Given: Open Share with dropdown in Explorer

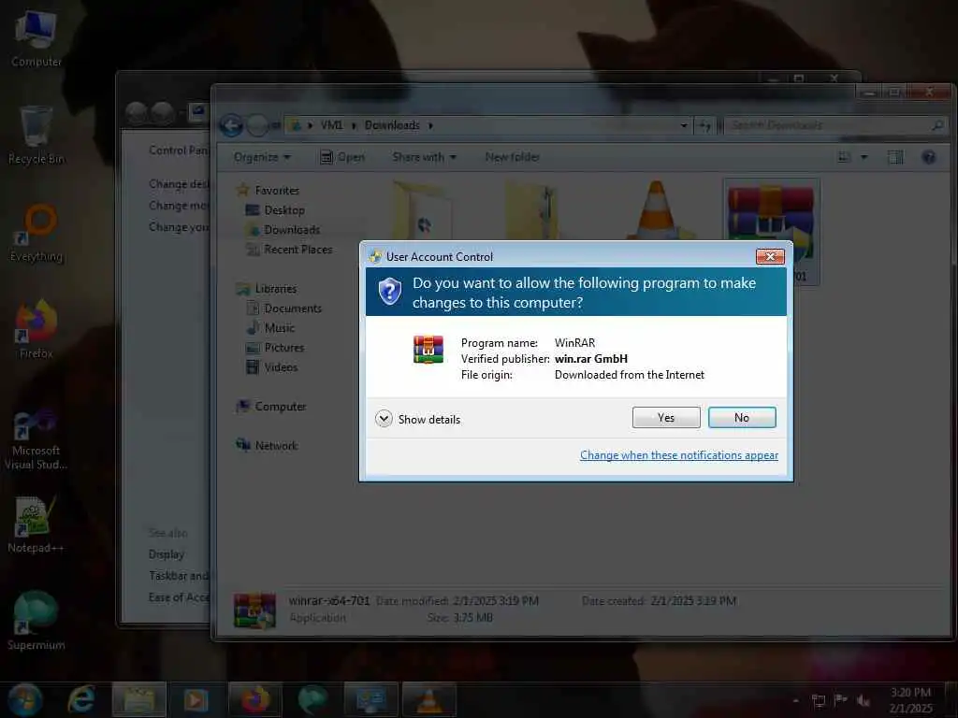Looking at the screenshot, I should (424, 157).
